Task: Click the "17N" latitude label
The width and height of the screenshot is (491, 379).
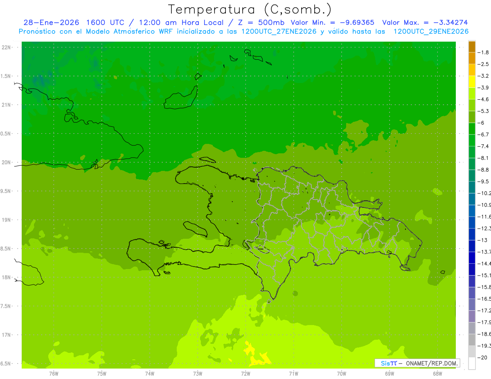Action: coord(6,335)
